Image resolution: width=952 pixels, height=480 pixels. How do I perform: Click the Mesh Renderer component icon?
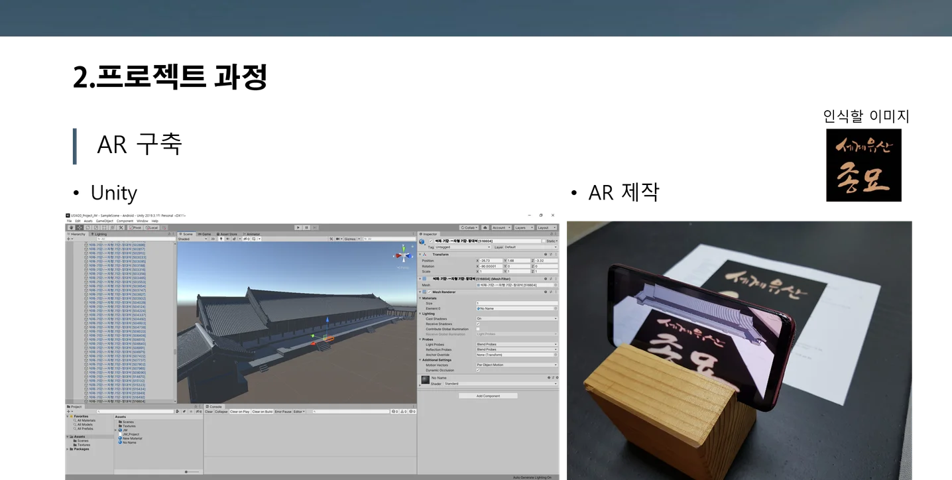point(424,292)
